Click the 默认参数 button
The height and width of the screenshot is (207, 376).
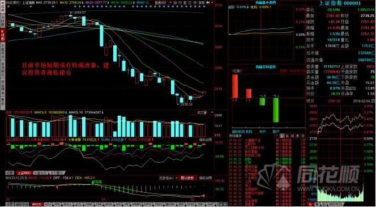[188, 178]
